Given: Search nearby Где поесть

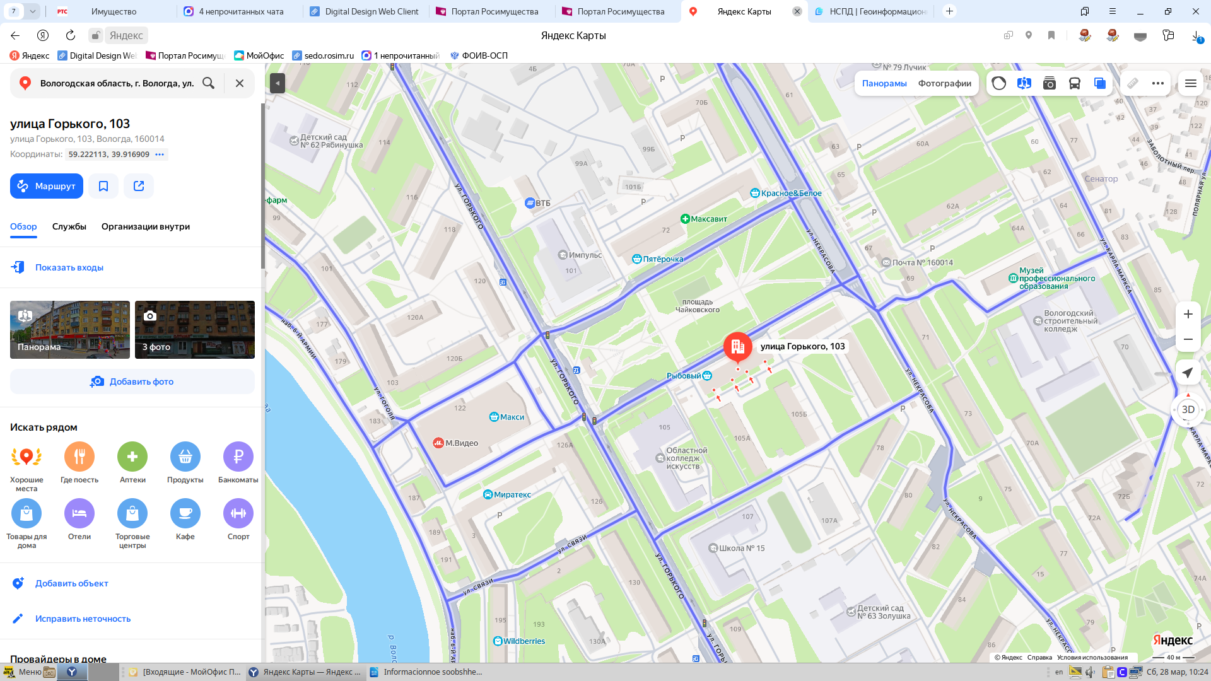Looking at the screenshot, I should [79, 462].
